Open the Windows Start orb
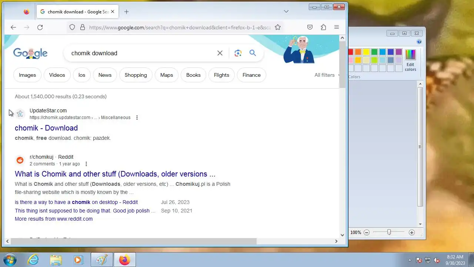 click(10, 260)
